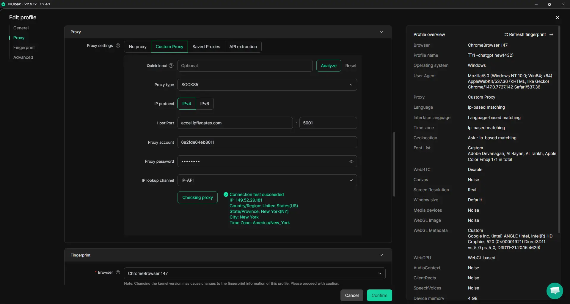Click the green connection success check icon
Screen dimensions: 570x304
tap(226, 194)
